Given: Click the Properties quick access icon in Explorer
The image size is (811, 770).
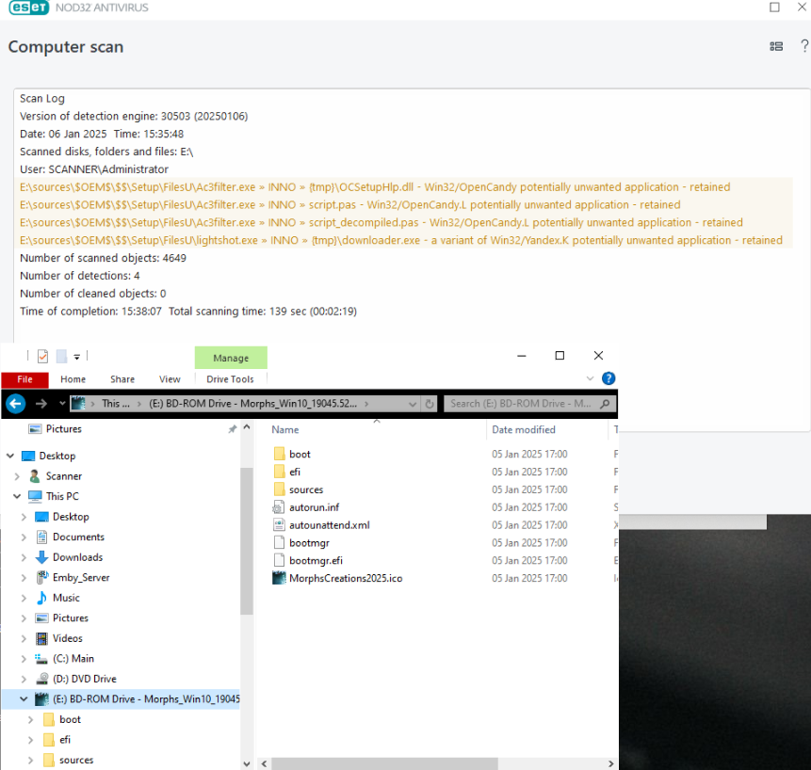Looking at the screenshot, I should pos(43,356).
